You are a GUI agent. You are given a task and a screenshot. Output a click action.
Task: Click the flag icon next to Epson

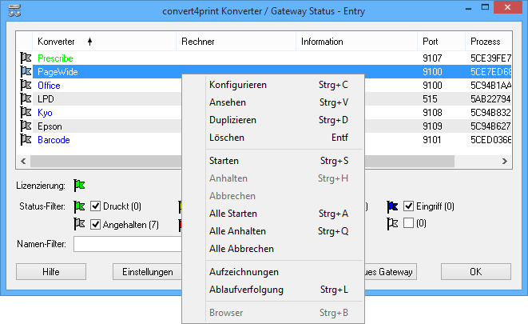tap(26, 126)
